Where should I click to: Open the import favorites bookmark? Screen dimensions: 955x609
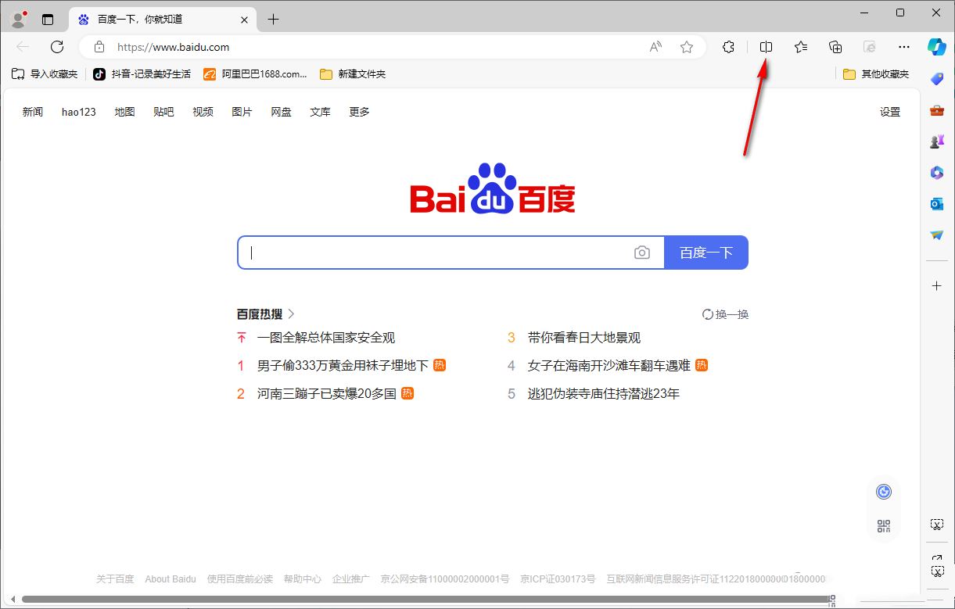click(45, 74)
